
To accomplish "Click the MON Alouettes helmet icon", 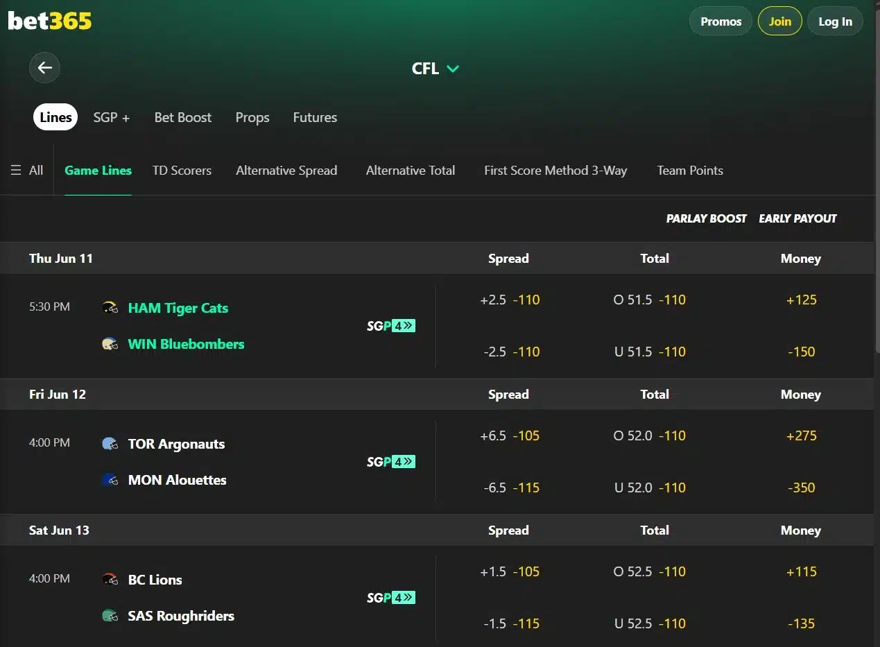I will click(110, 480).
